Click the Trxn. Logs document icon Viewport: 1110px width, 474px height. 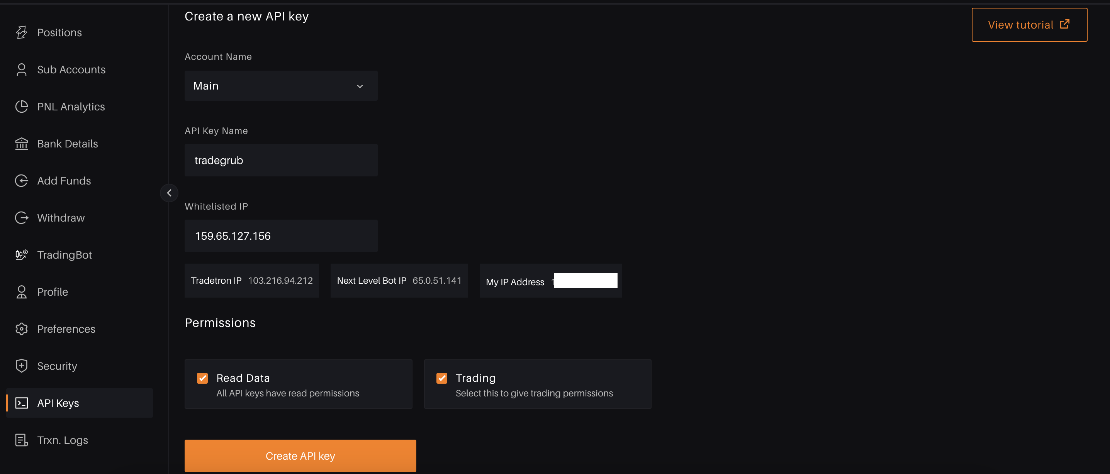pos(22,440)
